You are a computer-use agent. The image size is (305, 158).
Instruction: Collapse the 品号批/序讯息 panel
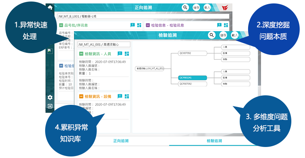point(61,25)
